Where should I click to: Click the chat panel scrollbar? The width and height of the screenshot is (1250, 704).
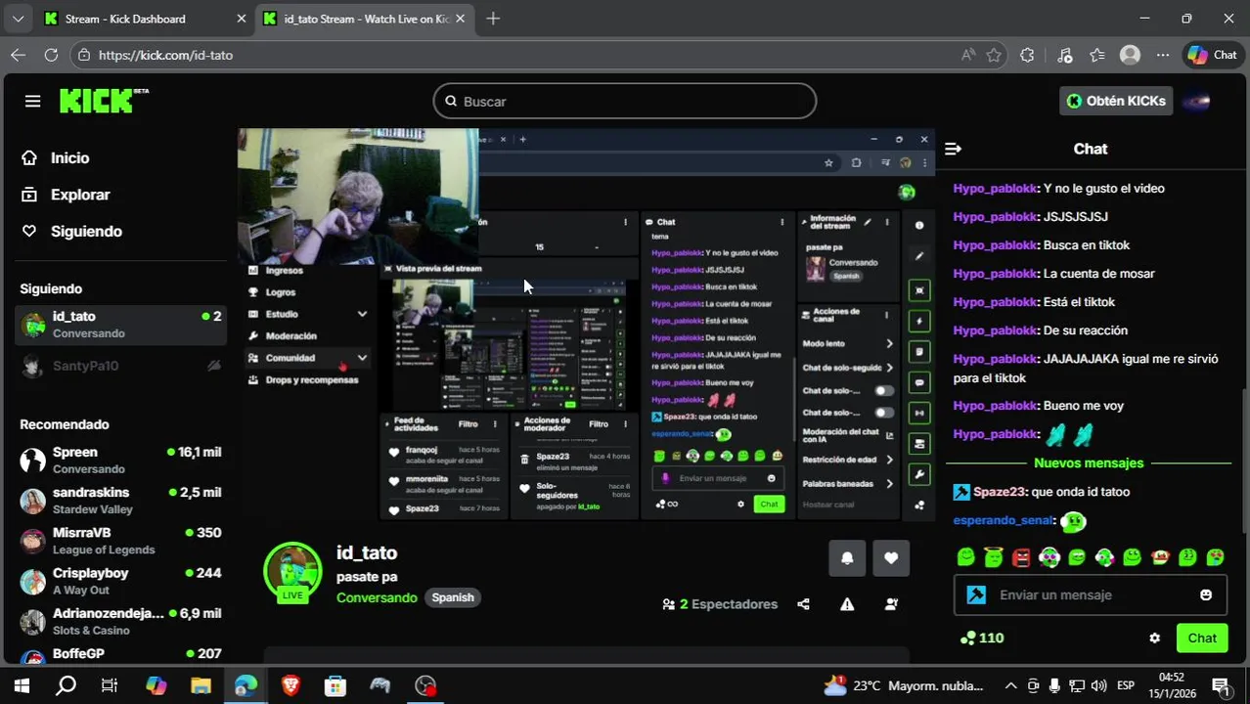[1245, 460]
